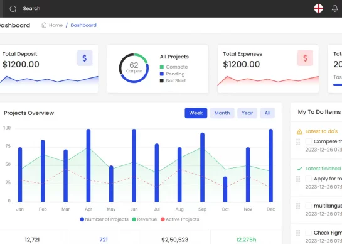
Task: Click the blue dollar icon on Total Deposit
Action: [x=85, y=58]
